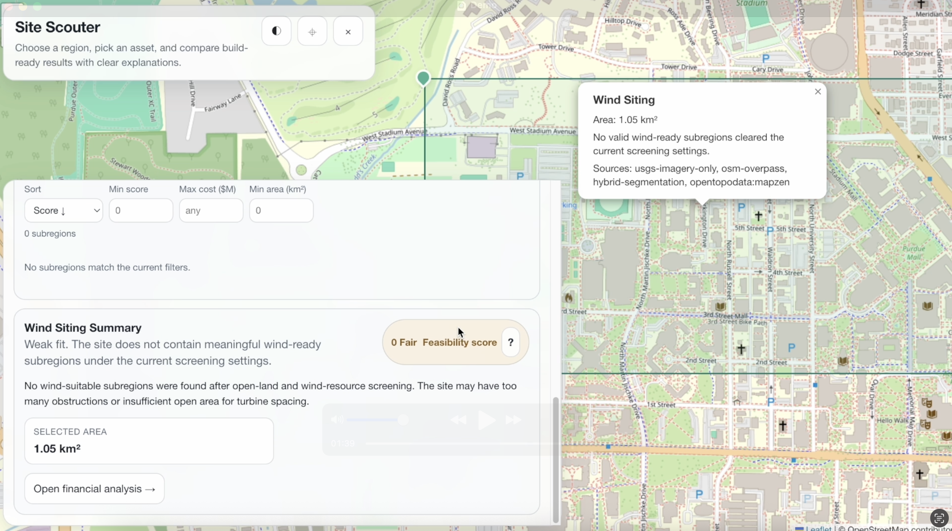Click the text-scan icon in bottom corner
The height and width of the screenshot is (531, 952).
pos(939,518)
